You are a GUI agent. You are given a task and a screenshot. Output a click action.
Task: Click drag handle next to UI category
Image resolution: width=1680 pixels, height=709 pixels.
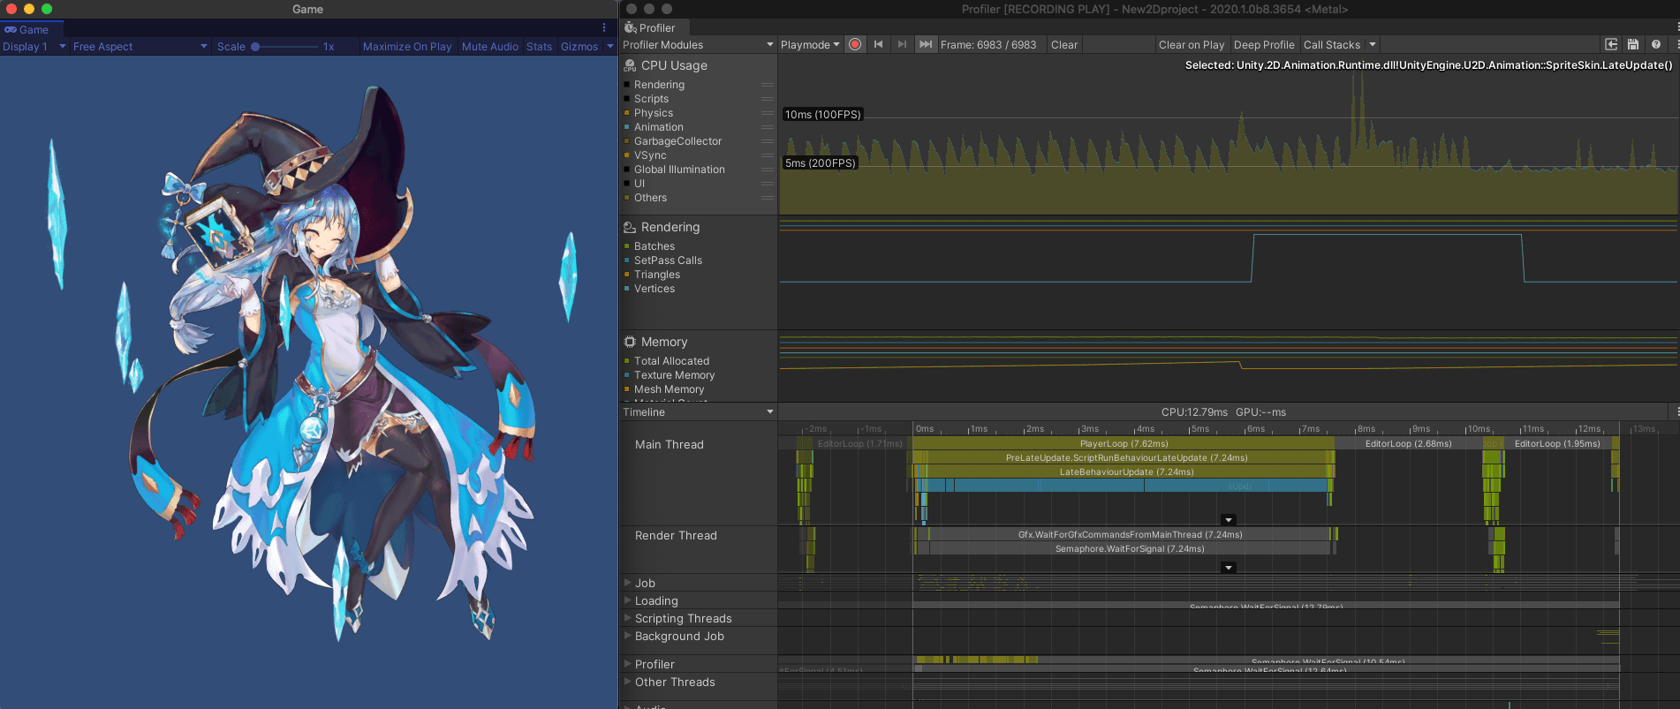(x=768, y=184)
